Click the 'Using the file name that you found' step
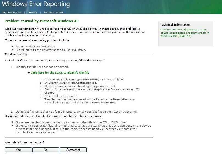This screenshot has width=222, height=157. [x=77, y=111]
